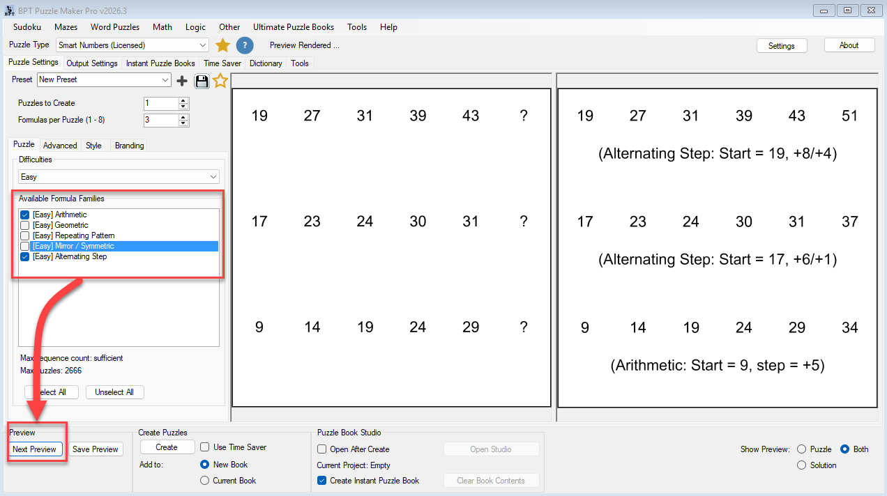
Task: Show only Solution in preview
Action: (x=801, y=465)
